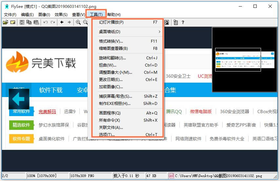Click the 免费杀毒软件大全 link
Image resolution: width=280 pixels, height=181 pixels.
click(x=227, y=139)
